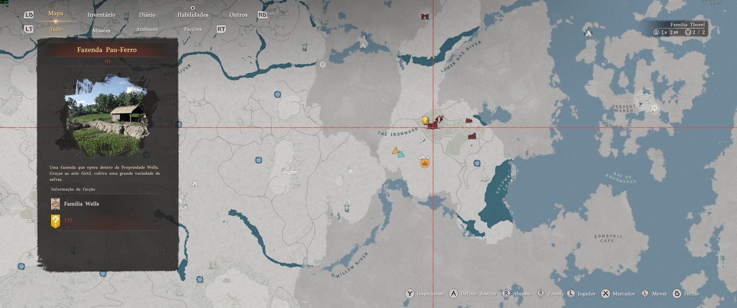Select the Tudo map filter

tap(55, 29)
